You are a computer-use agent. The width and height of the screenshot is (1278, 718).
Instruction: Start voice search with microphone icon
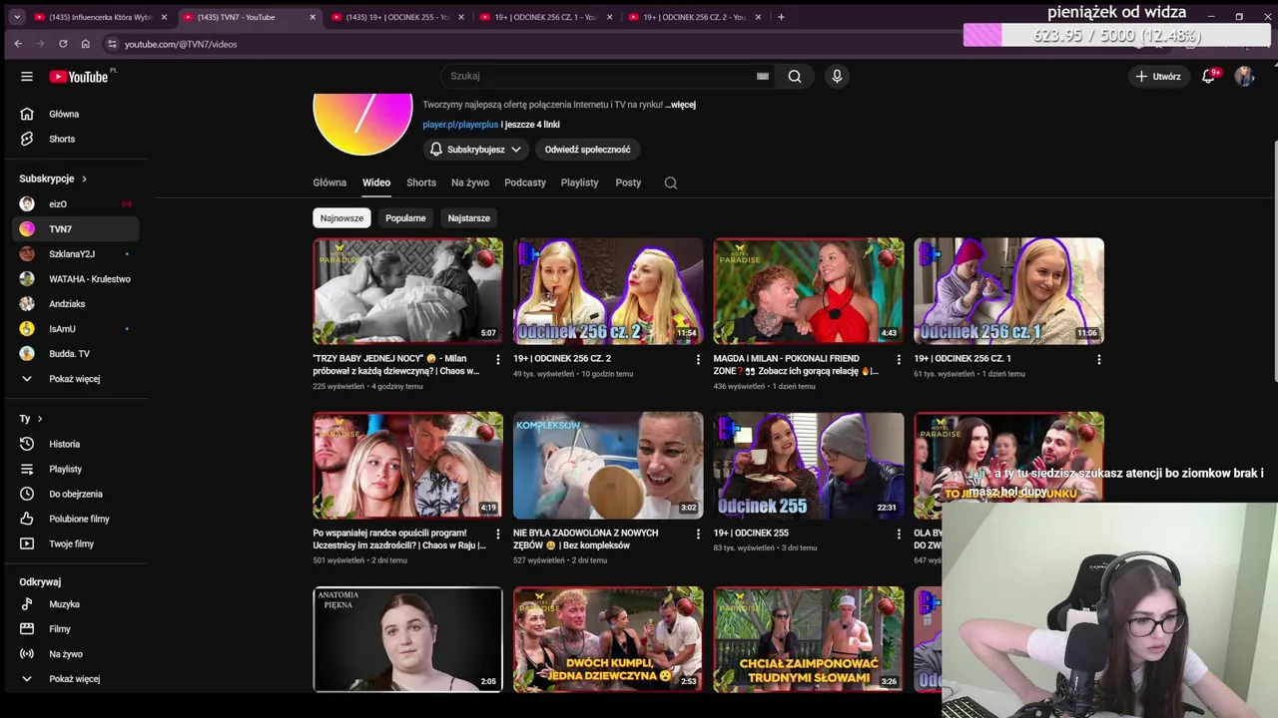coord(837,76)
